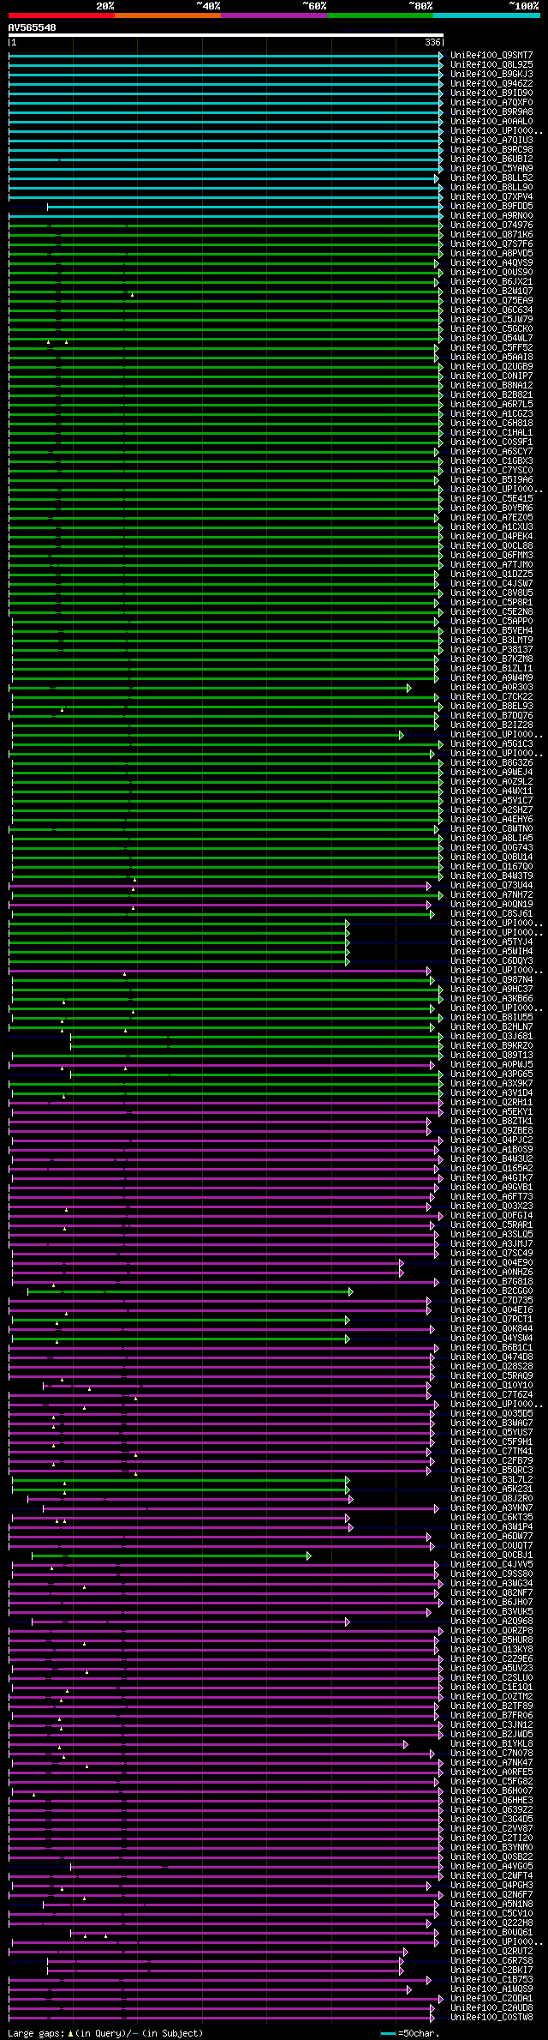Image resolution: width=548 pixels, height=2040 pixels.
Task: Open hit UniRef100_Q946Z2
Action: pyautogui.click(x=491, y=83)
